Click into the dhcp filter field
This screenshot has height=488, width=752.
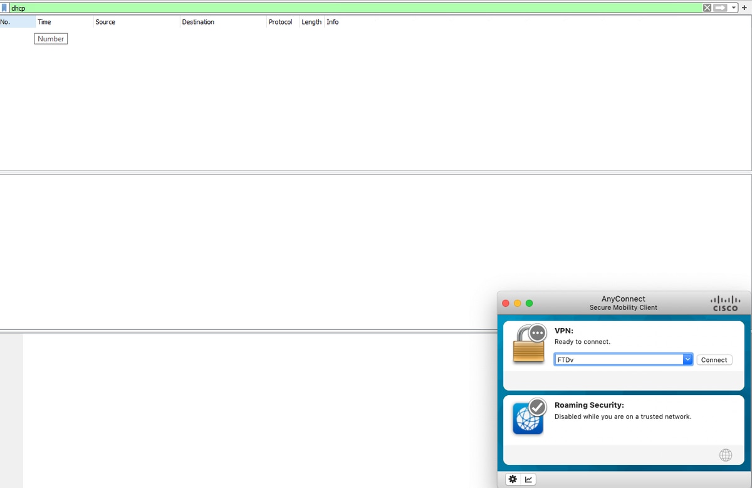pos(355,8)
